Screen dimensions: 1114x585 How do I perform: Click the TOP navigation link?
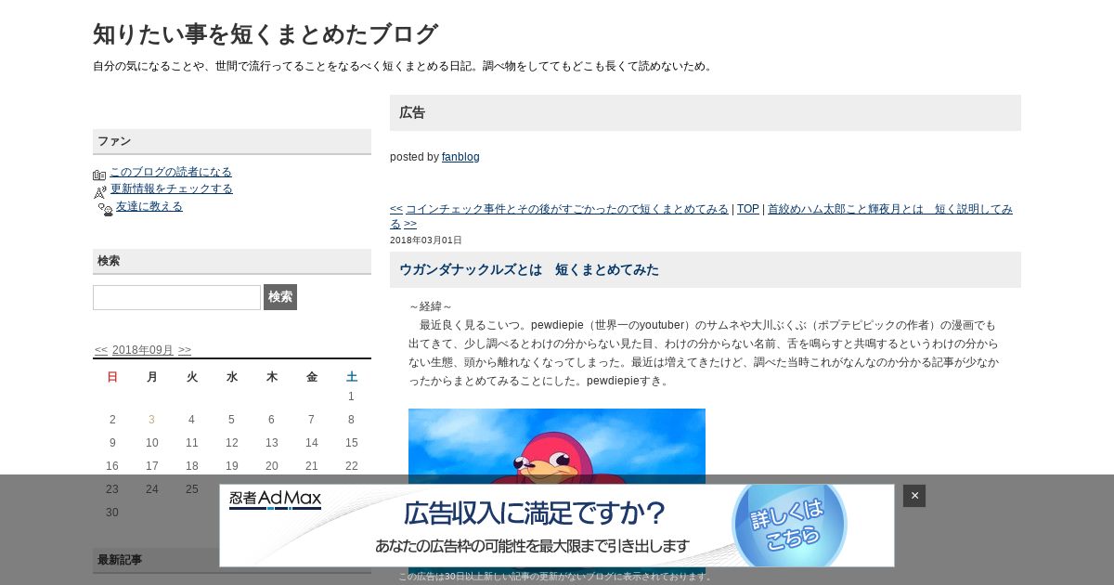tap(748, 209)
